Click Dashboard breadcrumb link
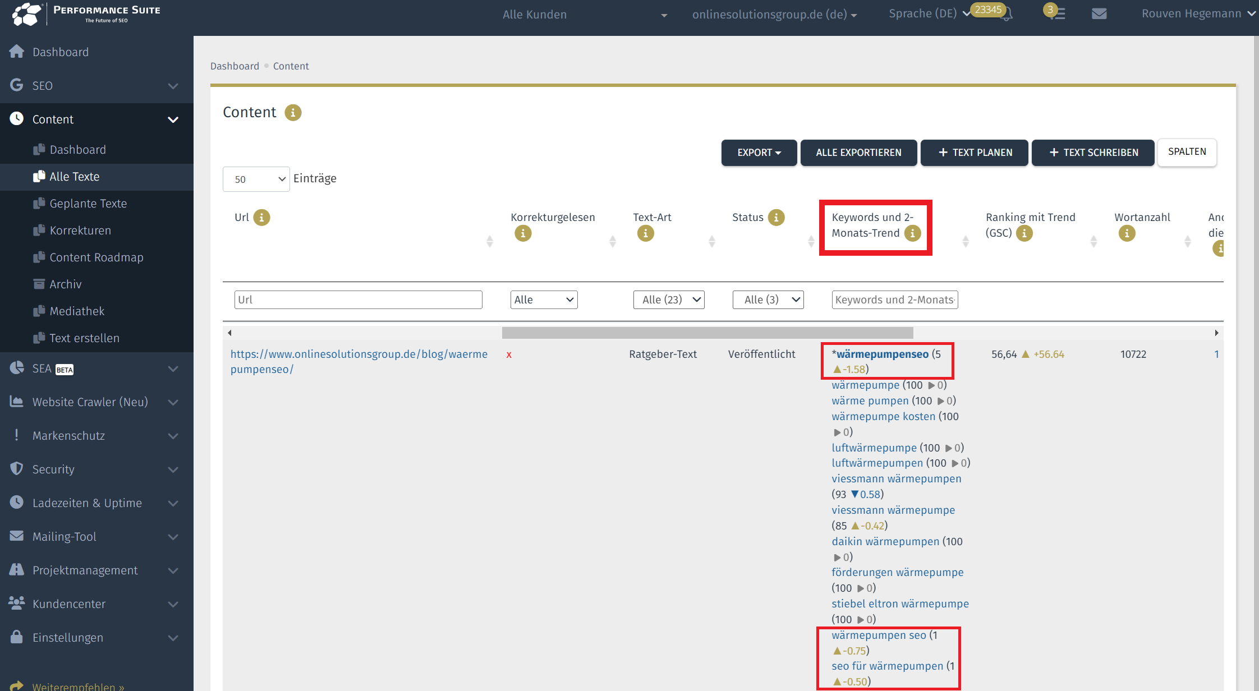 tap(235, 66)
